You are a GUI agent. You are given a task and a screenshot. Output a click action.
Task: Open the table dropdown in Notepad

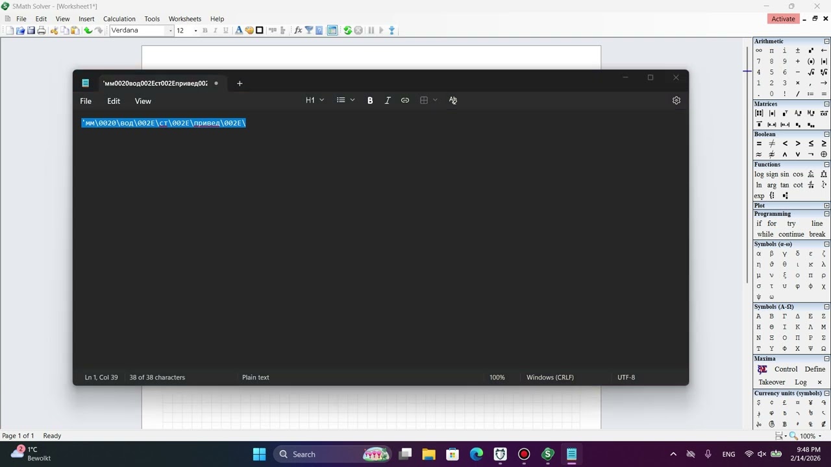pyautogui.click(x=428, y=100)
